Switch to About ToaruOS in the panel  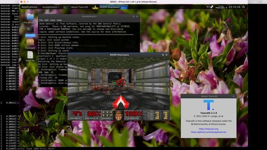coord(80,7)
